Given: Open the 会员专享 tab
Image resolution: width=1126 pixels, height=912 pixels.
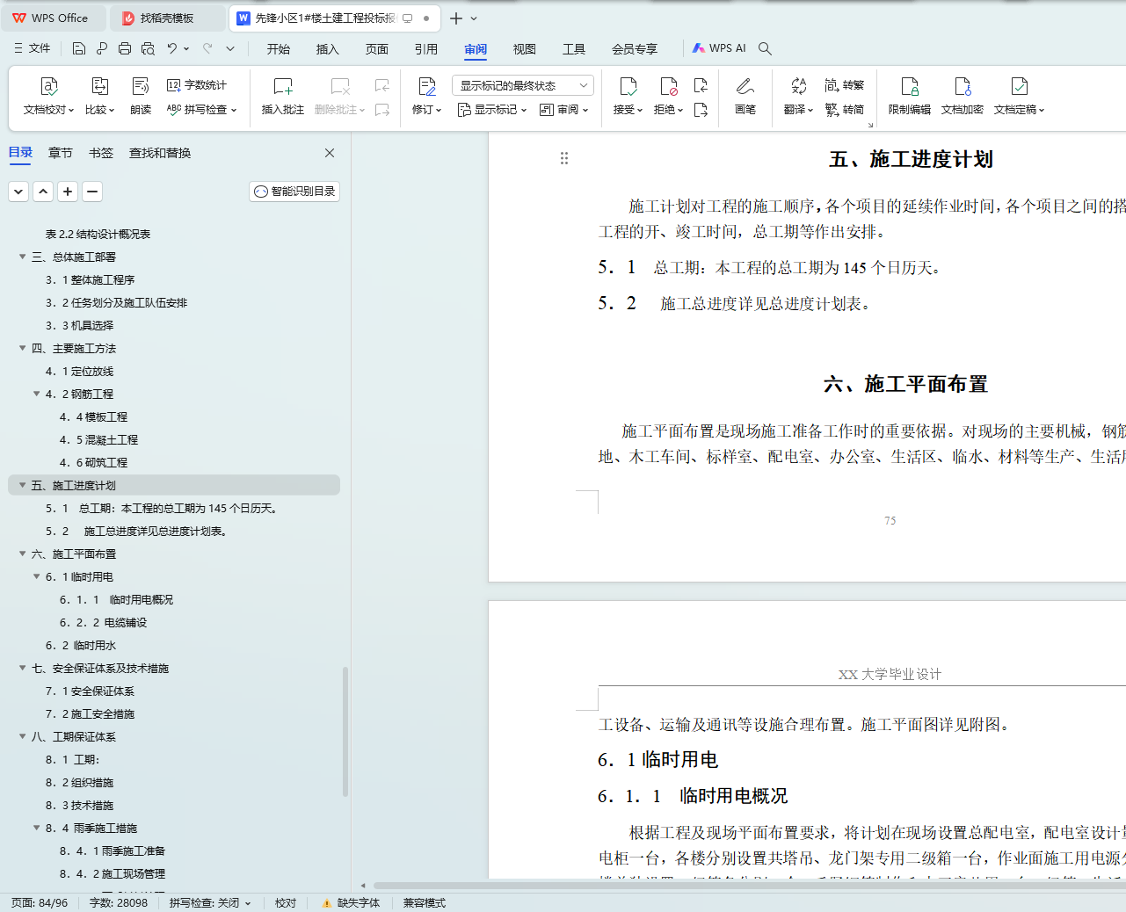Looking at the screenshot, I should point(635,49).
